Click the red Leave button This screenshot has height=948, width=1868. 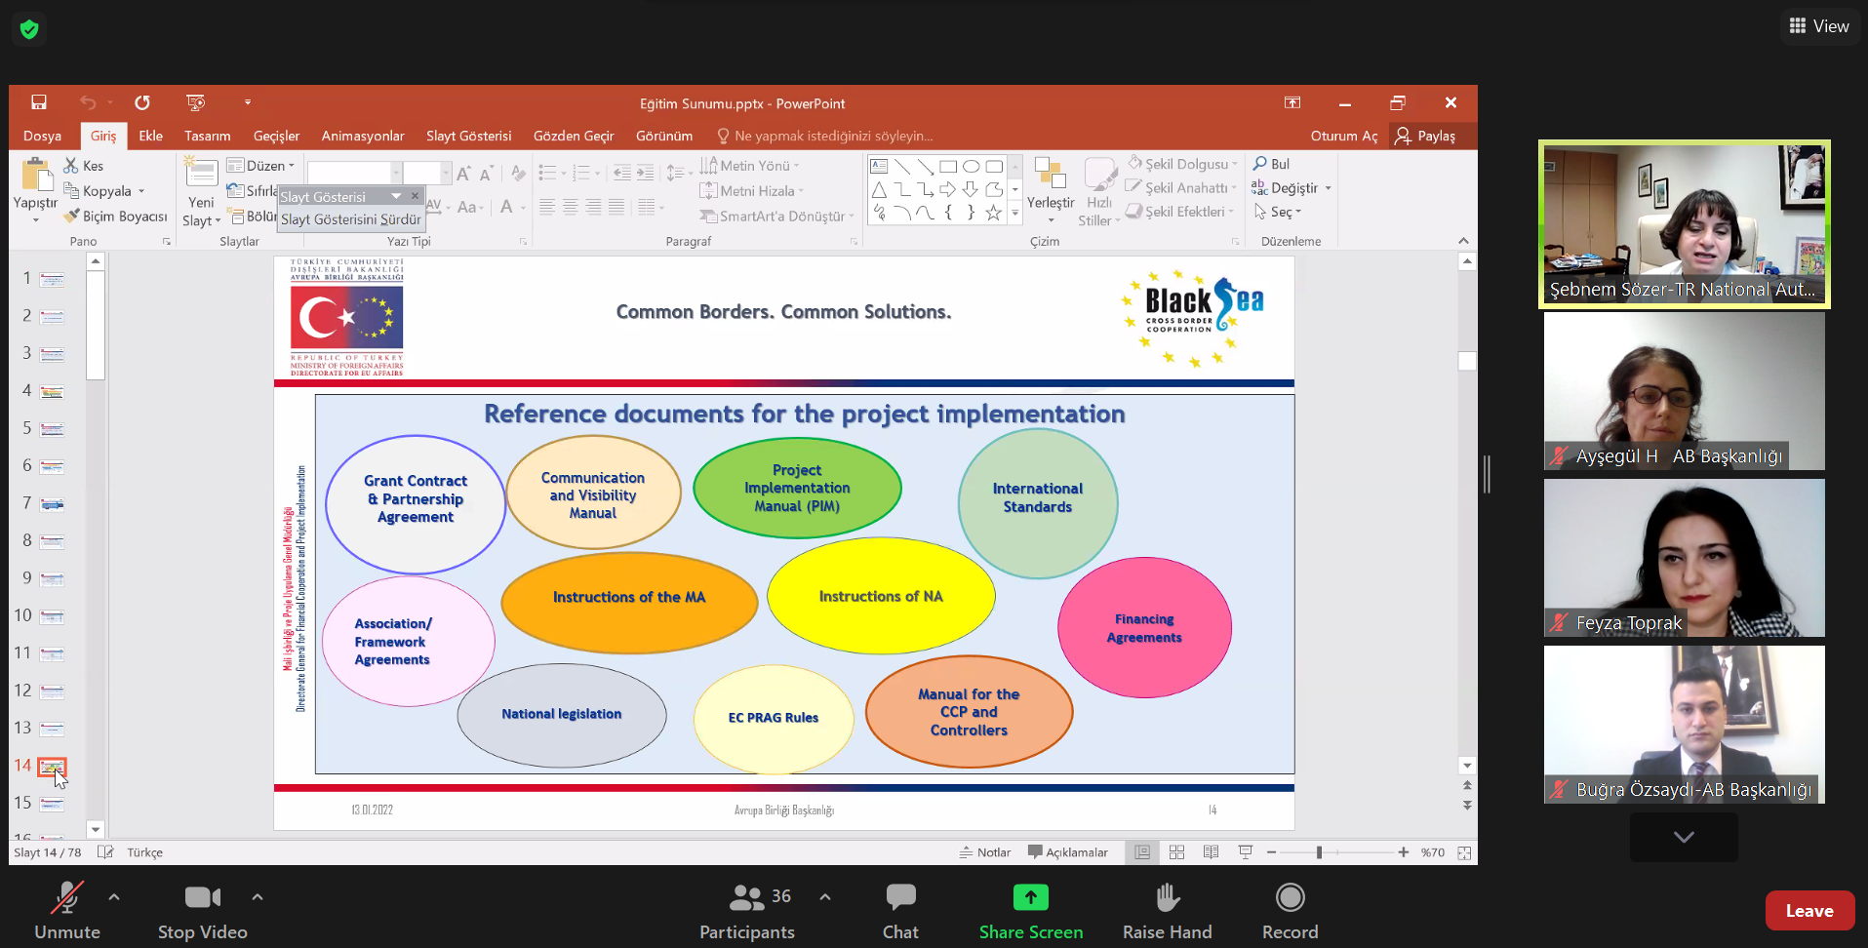pos(1808,911)
